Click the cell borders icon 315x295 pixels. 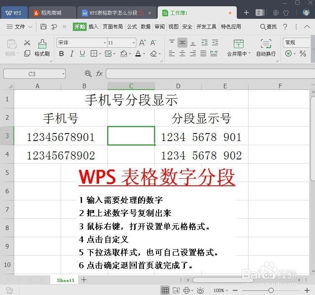(x=94, y=54)
